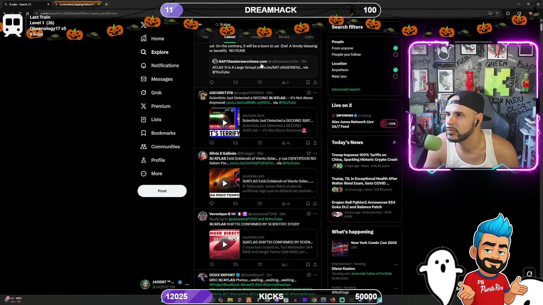
Task: Open the search options dots by the search box
Action: point(315,25)
